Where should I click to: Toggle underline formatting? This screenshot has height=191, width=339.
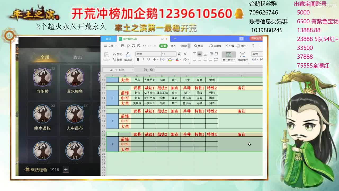click(149, 59)
